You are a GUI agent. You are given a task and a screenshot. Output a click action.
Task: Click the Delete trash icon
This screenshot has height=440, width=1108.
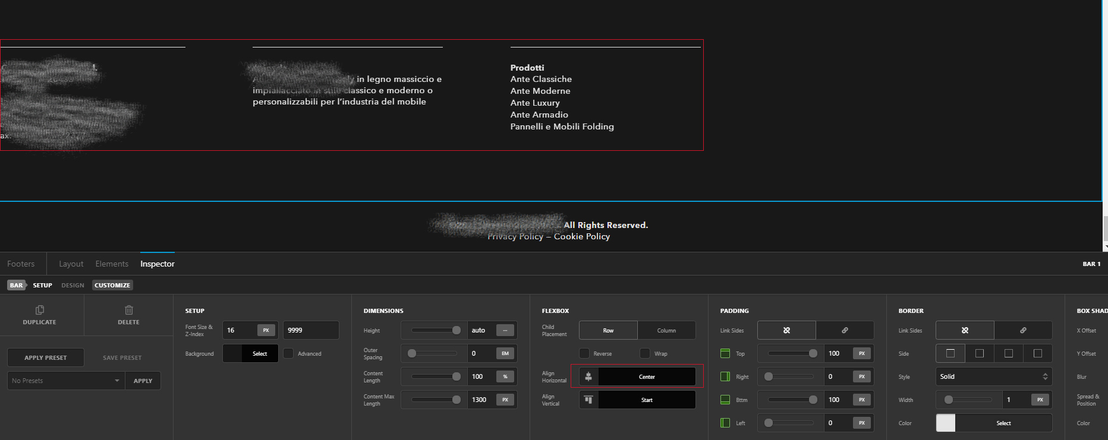tap(129, 310)
